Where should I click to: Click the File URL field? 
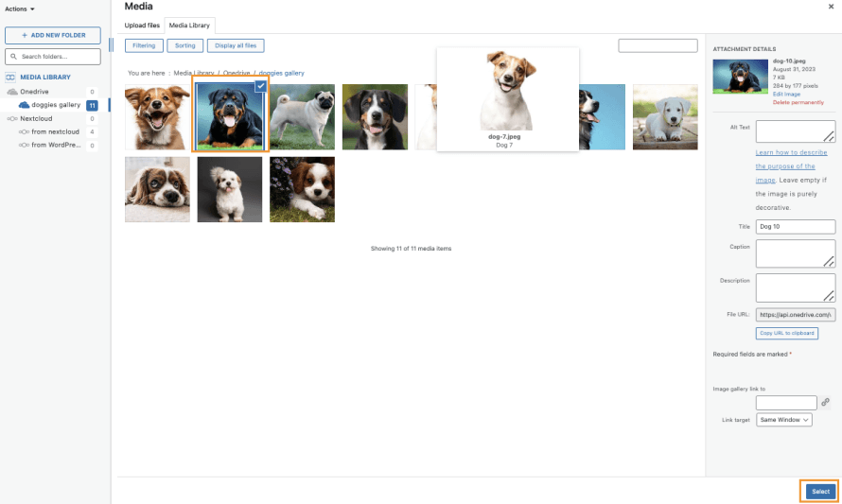(796, 315)
